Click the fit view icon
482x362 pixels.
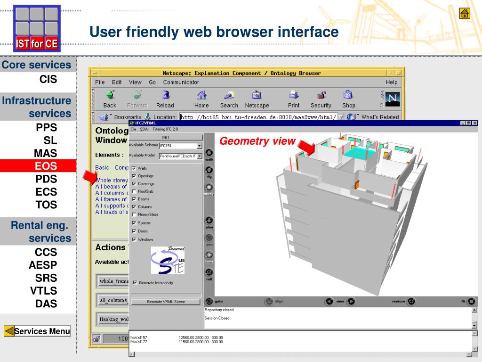coord(471,301)
